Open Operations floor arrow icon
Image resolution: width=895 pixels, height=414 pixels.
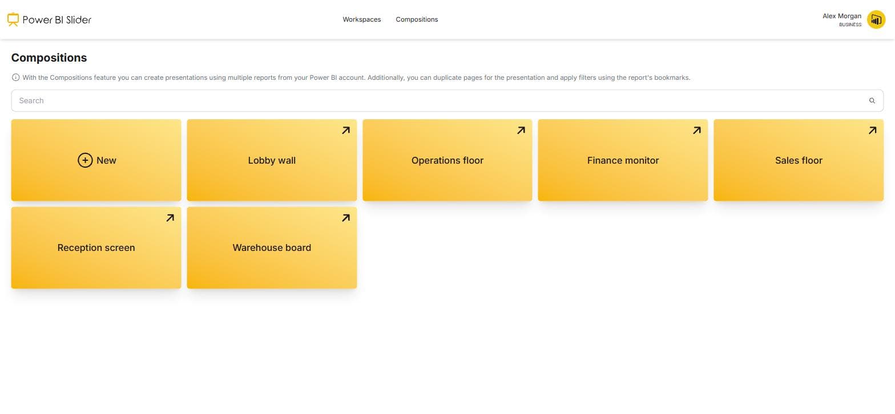[x=521, y=131]
